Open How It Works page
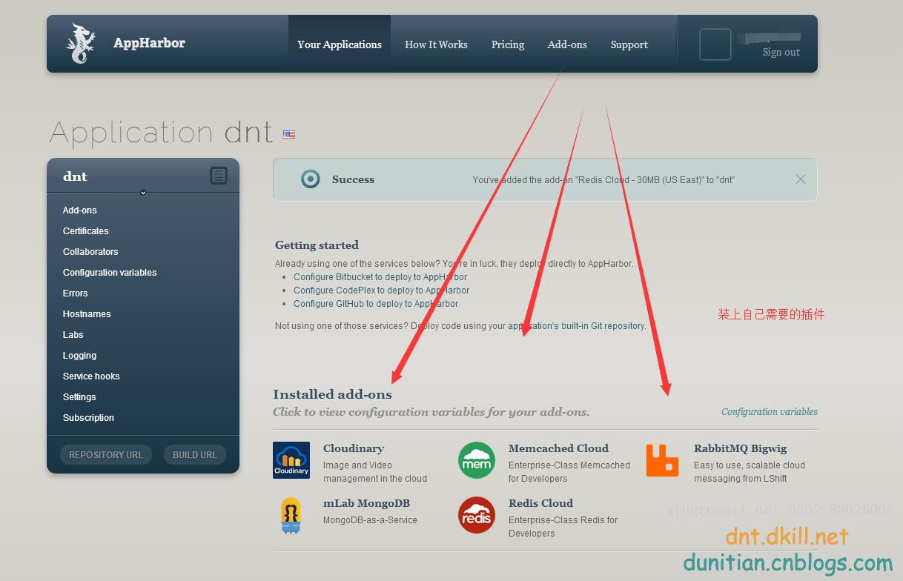903x581 pixels. 436,44
